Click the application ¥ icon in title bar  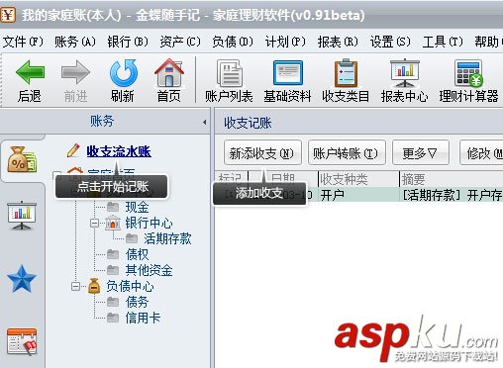tap(8, 15)
